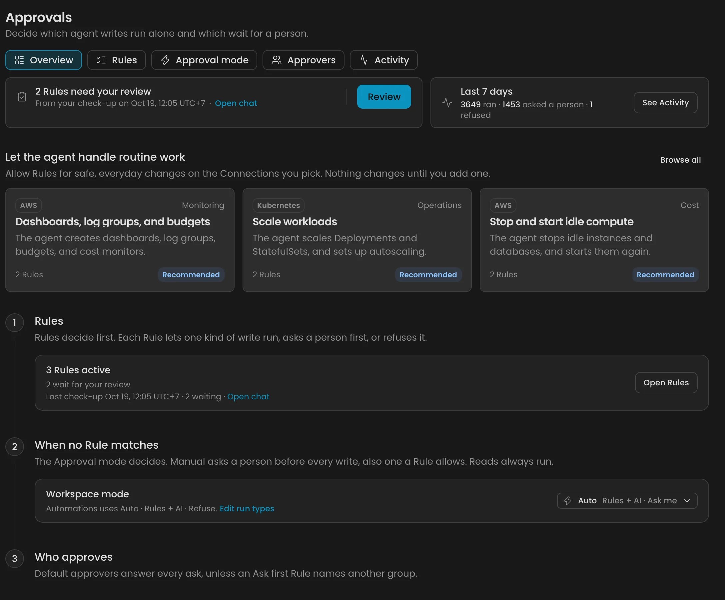
Task: Click '2 Rules need your review' text
Action: click(93, 91)
